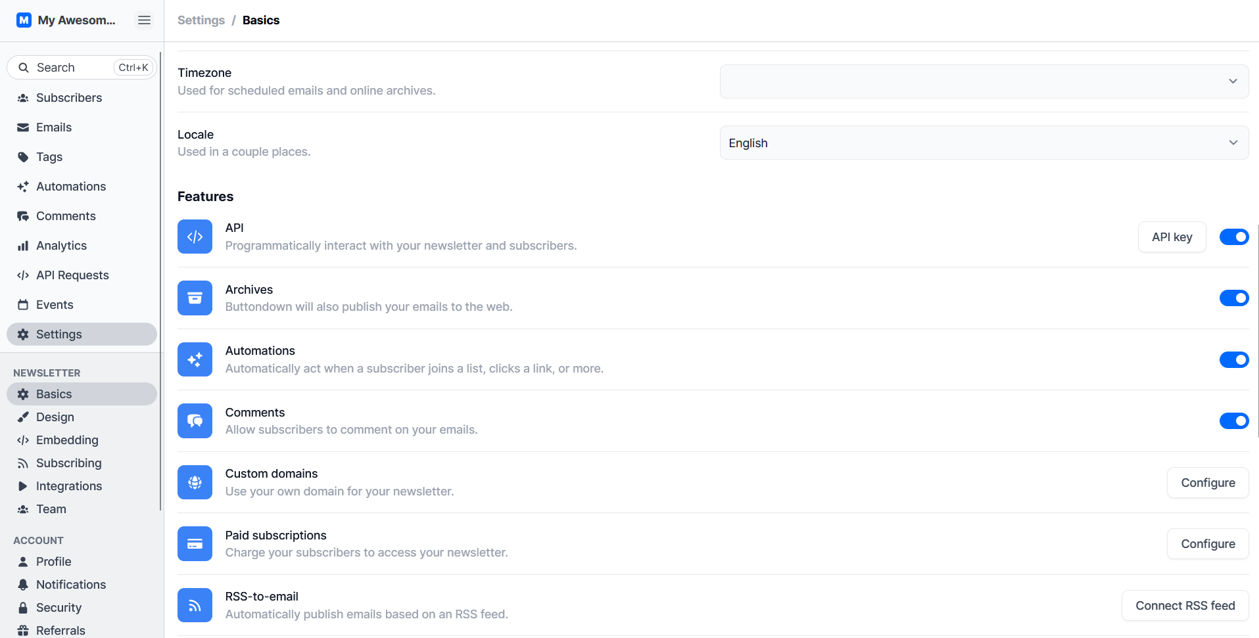Image resolution: width=1259 pixels, height=638 pixels.
Task: Click the Connect RSS feed button
Action: tap(1185, 606)
